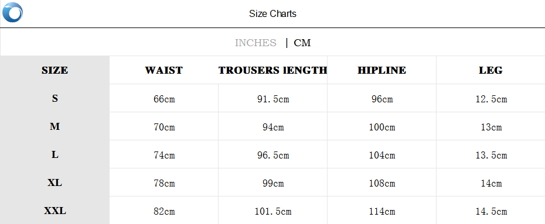The image size is (545, 224).
Task: Click the 14cm leg cell
Action: [491, 184]
